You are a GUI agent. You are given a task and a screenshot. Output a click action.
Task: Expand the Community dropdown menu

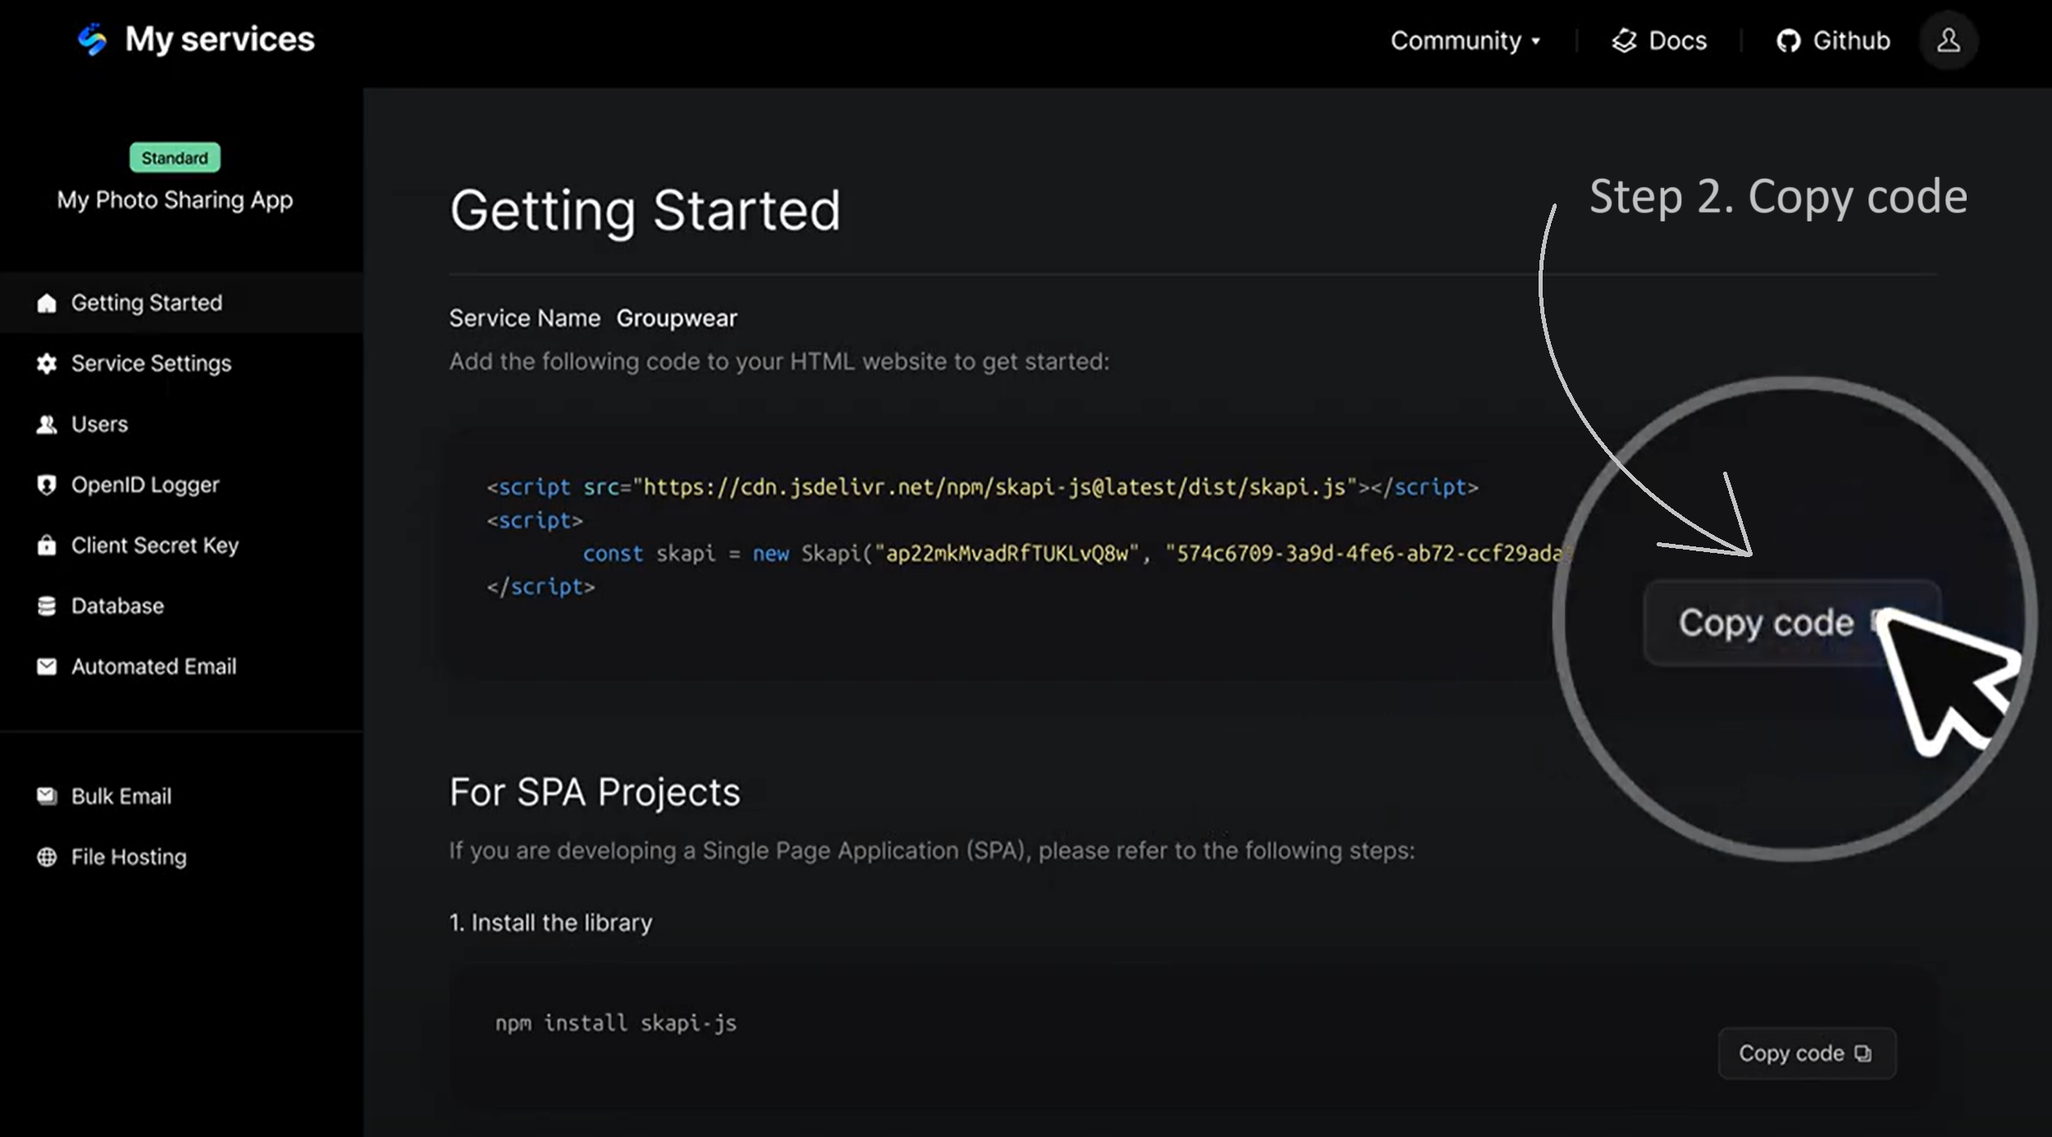coord(1465,40)
